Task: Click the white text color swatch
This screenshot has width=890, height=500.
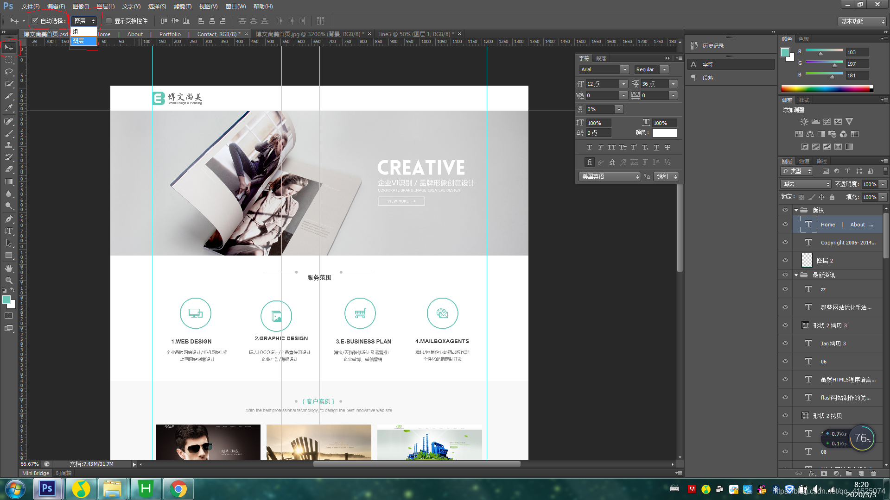Action: (664, 133)
